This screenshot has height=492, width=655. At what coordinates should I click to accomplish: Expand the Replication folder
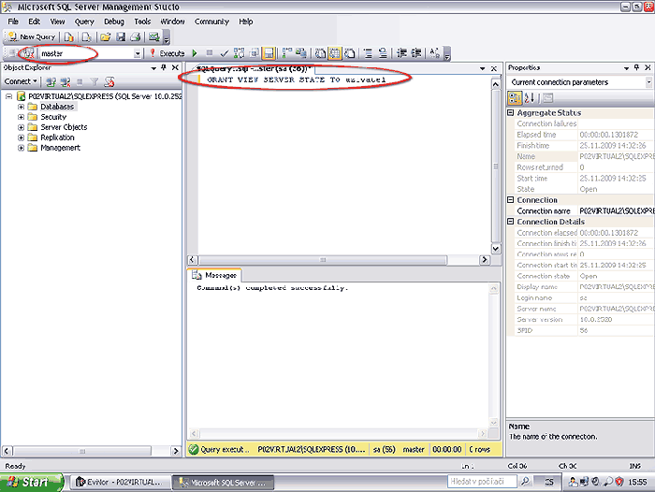click(x=21, y=137)
